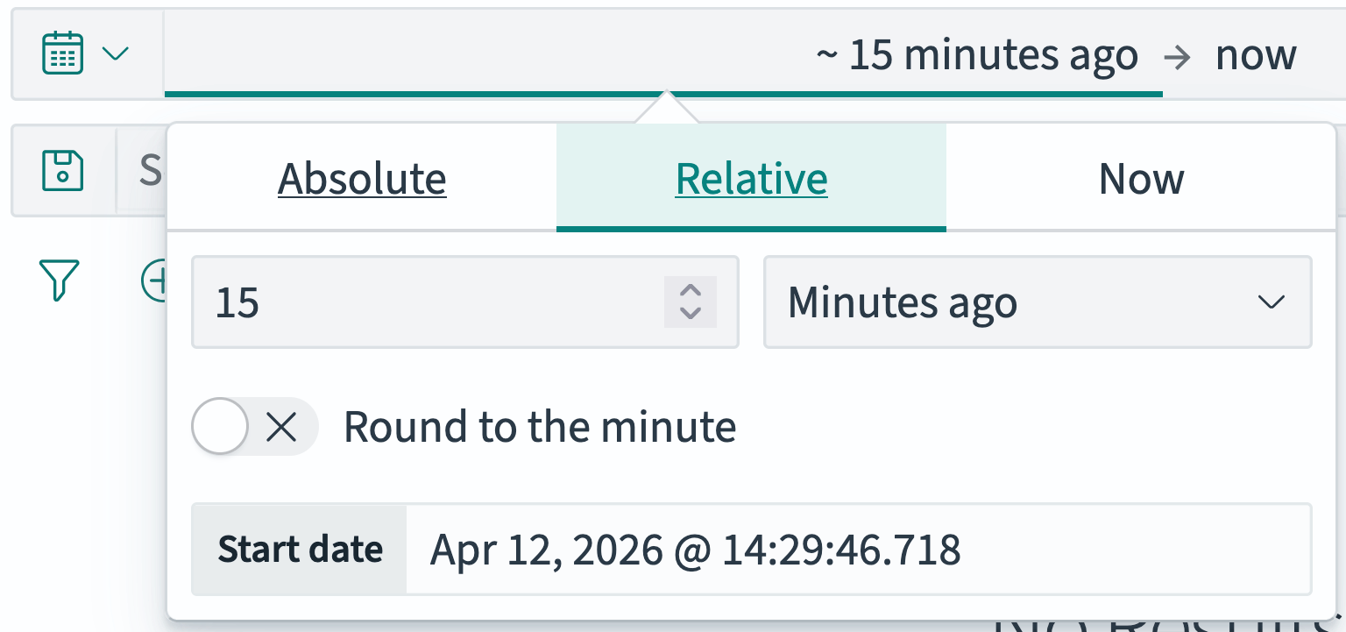Viewport: 1346px width, 632px height.
Task: Switch to the Now tab
Action: pos(1141,178)
